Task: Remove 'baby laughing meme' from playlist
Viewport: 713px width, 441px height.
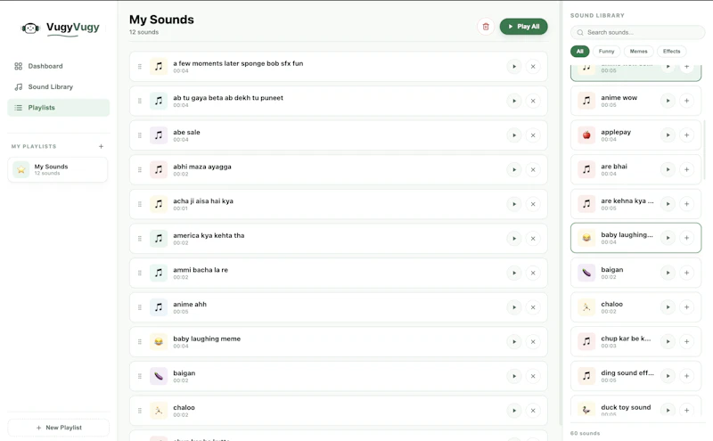Action: [533, 342]
